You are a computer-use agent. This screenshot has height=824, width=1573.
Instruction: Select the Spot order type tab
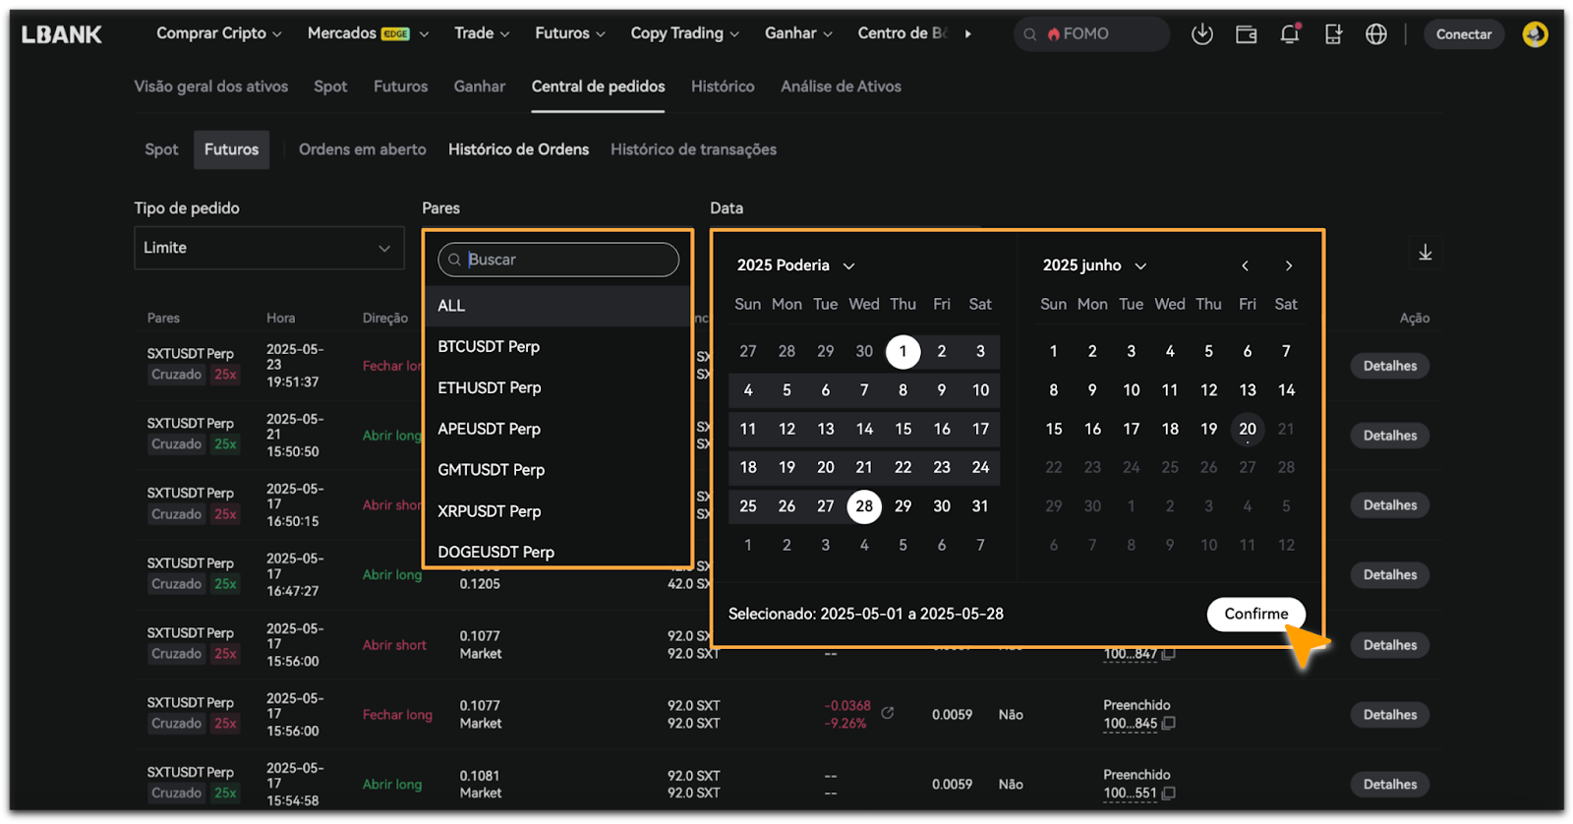(x=161, y=149)
